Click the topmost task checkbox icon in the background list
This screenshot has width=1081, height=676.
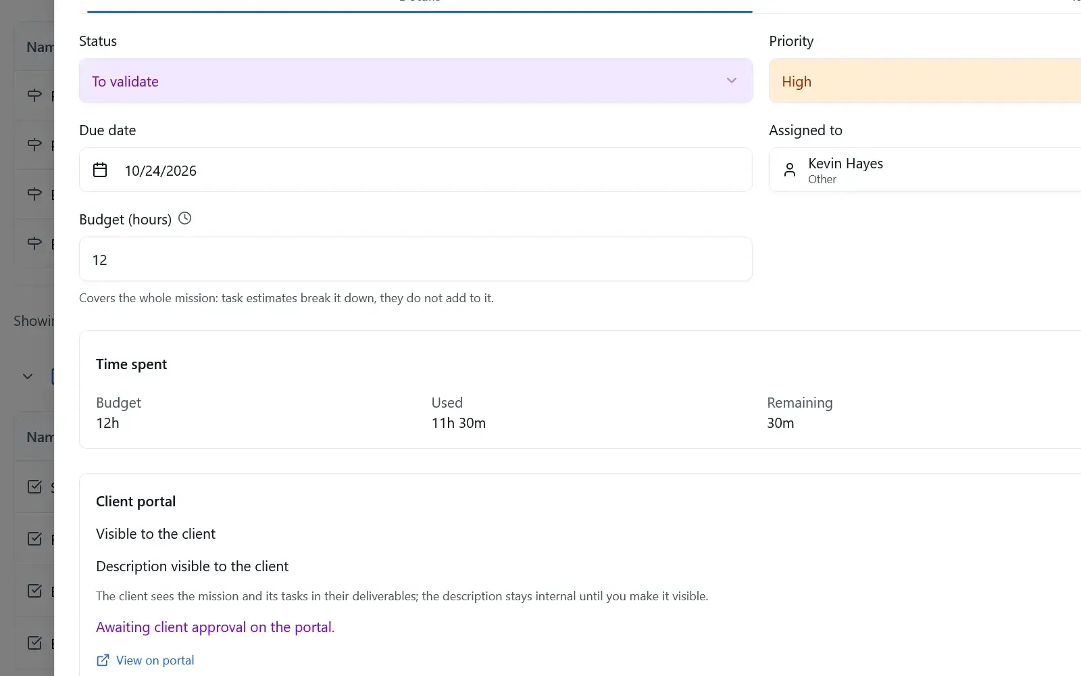(x=34, y=487)
